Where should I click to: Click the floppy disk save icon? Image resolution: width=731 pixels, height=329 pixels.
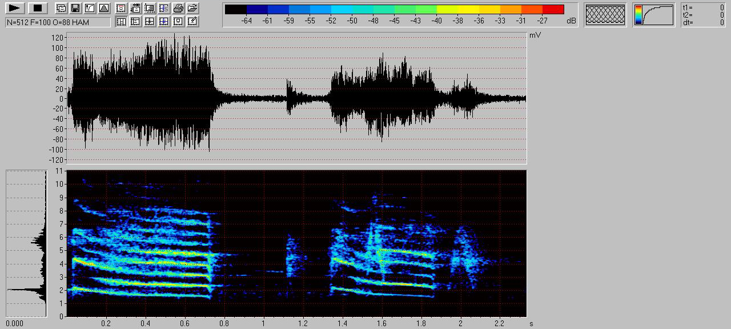pyautogui.click(x=75, y=8)
